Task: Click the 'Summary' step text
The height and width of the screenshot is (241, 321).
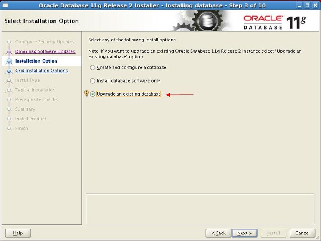Action: click(25, 109)
